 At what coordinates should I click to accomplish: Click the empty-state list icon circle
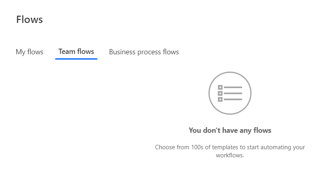230,93
